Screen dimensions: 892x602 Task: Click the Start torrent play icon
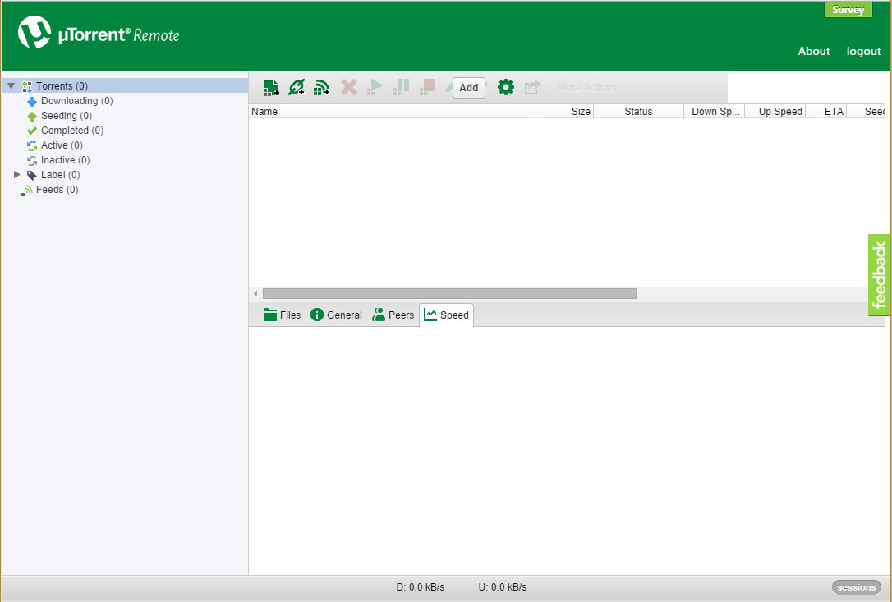click(x=375, y=87)
